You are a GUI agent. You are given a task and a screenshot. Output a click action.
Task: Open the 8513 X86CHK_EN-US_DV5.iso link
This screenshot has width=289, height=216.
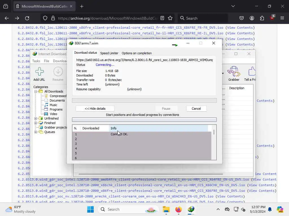(132, 185)
